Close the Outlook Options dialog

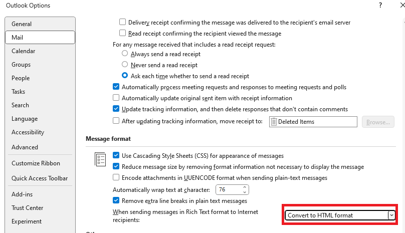402,5
